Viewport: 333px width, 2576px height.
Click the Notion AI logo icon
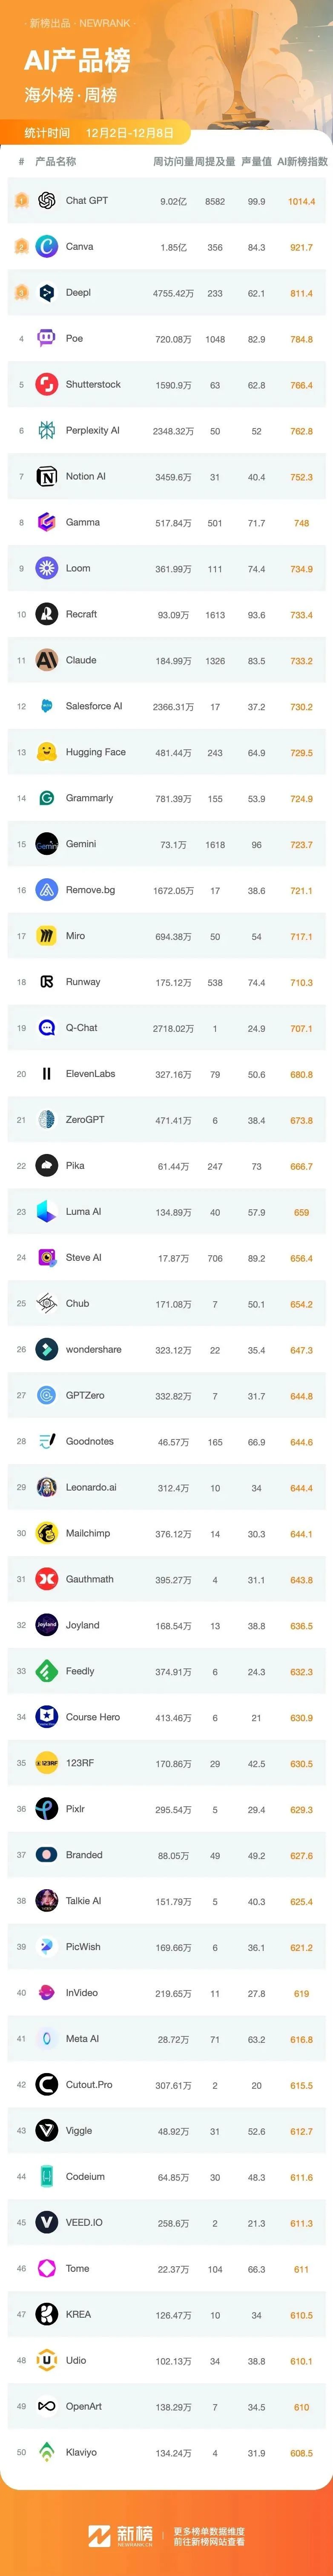(46, 477)
